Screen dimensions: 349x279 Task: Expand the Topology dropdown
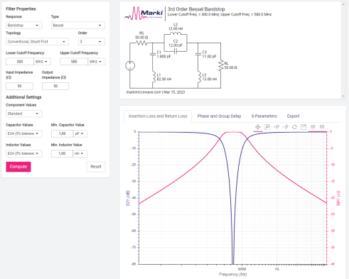(x=38, y=42)
